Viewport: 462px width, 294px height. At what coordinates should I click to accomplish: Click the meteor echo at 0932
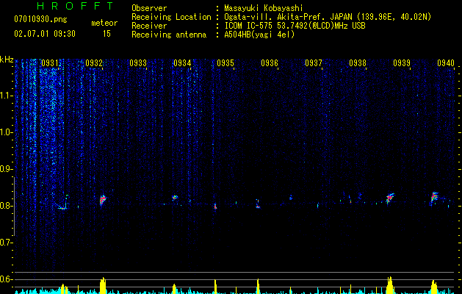[x=102, y=200]
